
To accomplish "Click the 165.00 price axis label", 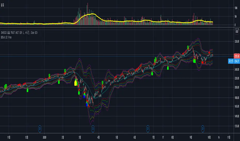I will (237, 106).
